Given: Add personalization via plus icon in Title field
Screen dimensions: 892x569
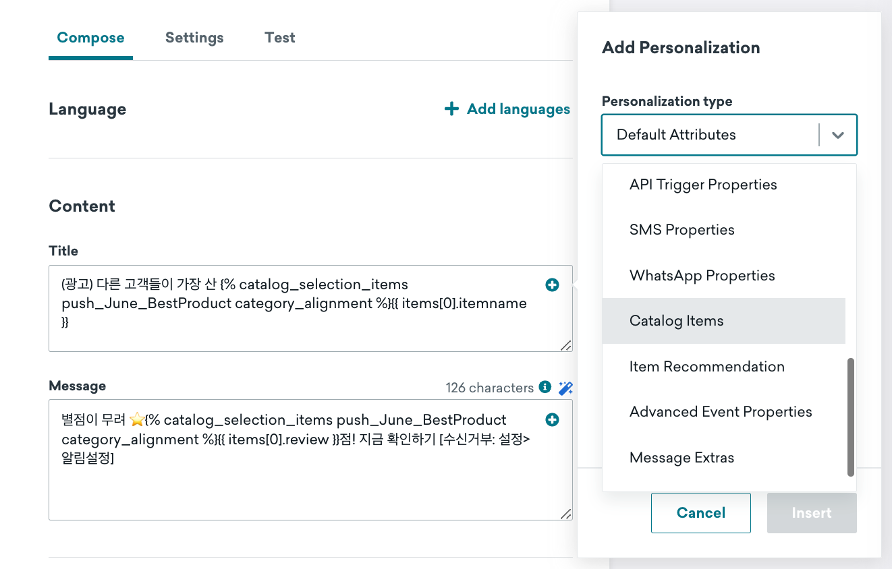Looking at the screenshot, I should pyautogui.click(x=552, y=285).
